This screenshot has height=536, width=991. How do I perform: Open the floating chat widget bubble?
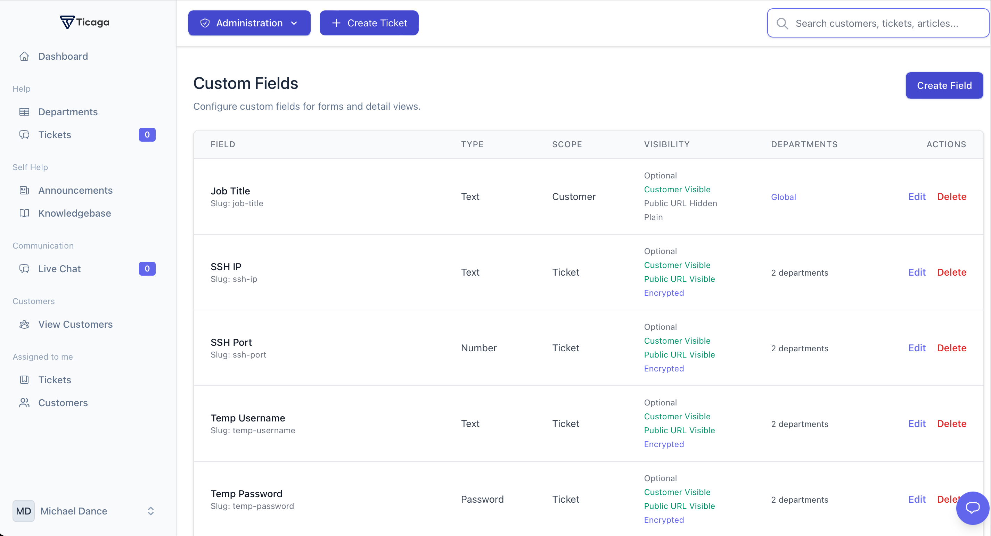click(x=972, y=508)
